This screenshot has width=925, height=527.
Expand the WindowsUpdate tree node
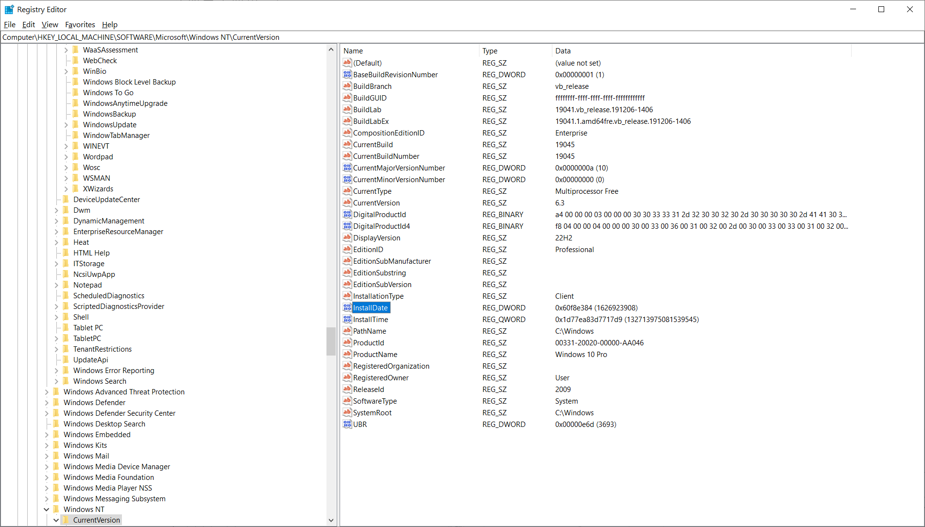[x=66, y=124]
